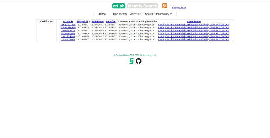
Task: Sort by Issuer Name column header
Action: [194, 21]
